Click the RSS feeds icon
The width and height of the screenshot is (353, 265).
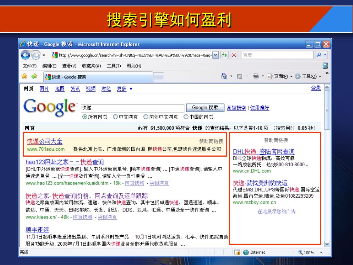240,77
